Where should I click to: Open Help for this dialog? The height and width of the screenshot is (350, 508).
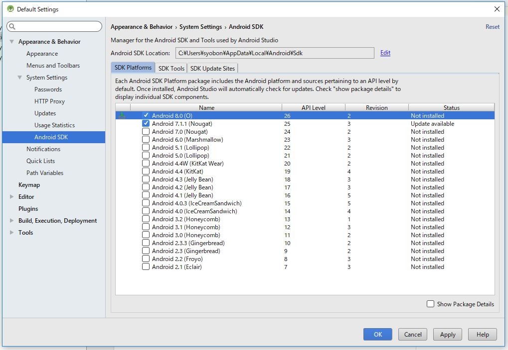click(x=483, y=334)
